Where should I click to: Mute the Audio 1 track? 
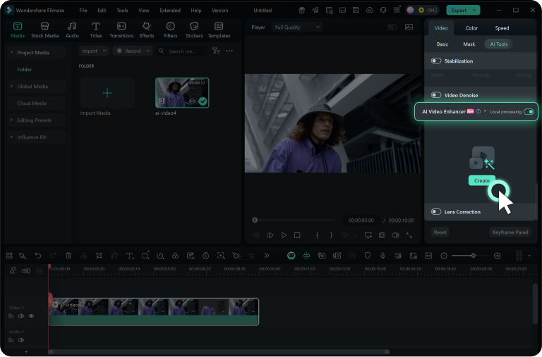pos(21,340)
